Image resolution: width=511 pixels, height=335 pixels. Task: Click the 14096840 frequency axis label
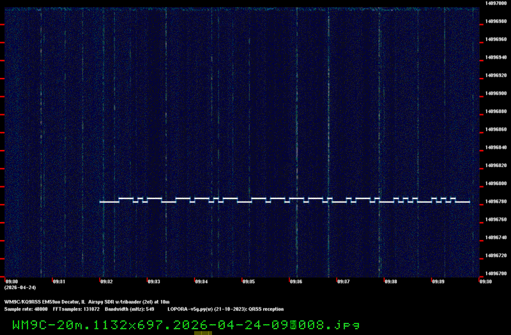tap(496, 147)
